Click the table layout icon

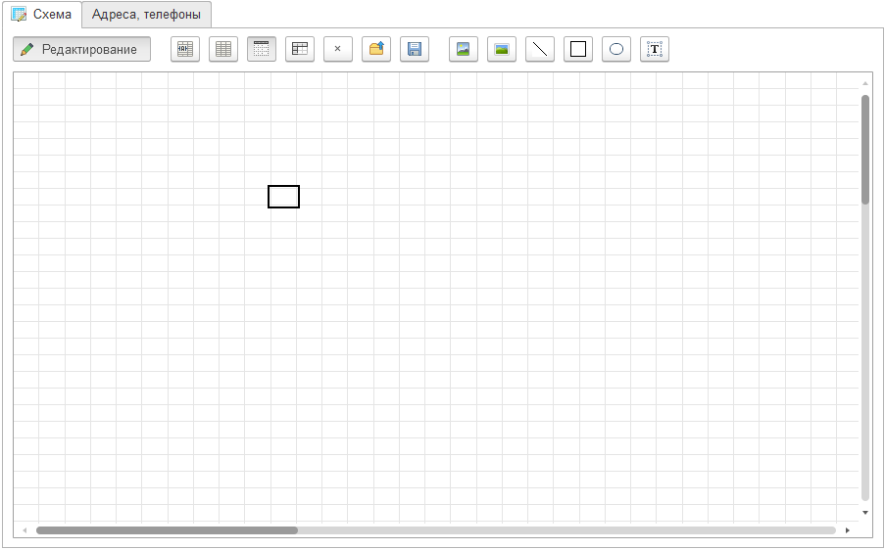(x=299, y=49)
